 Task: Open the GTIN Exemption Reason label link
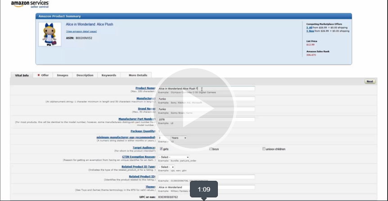[139, 157]
